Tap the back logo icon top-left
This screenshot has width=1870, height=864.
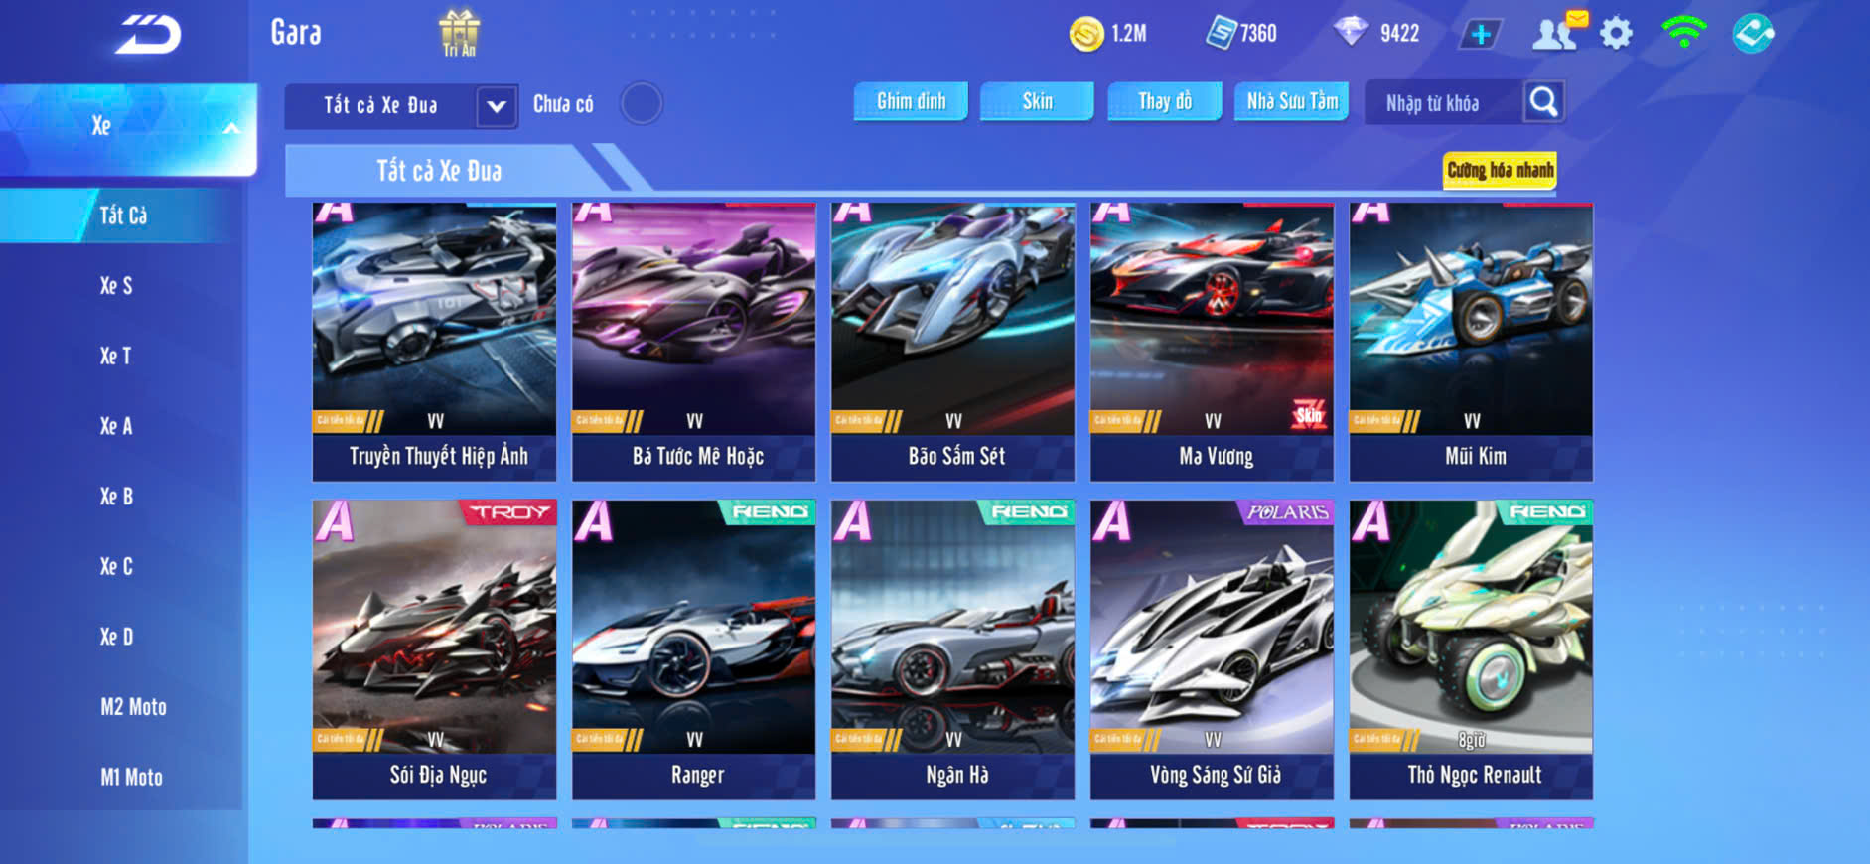[x=148, y=35]
